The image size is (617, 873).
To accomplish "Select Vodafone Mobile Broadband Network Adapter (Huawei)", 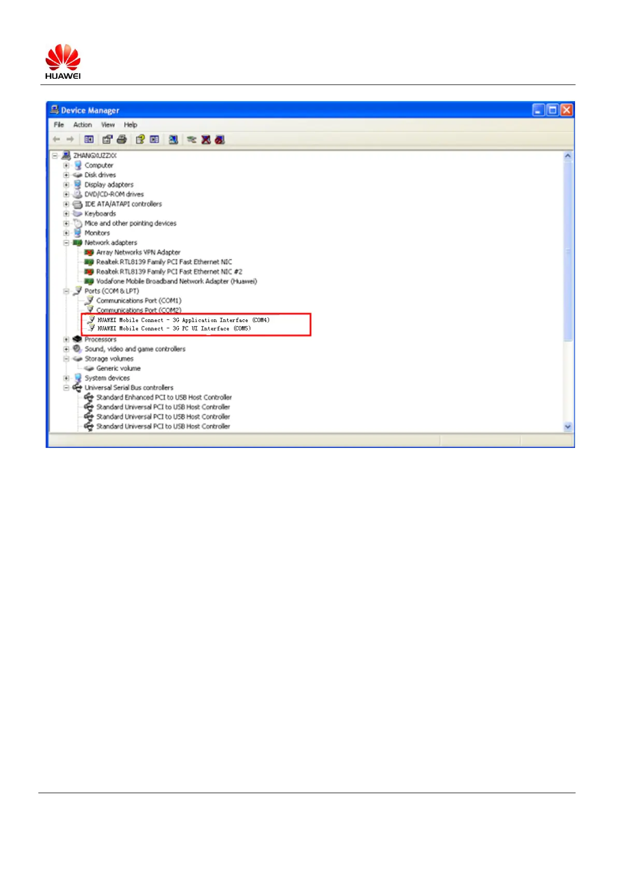I will (x=177, y=281).
